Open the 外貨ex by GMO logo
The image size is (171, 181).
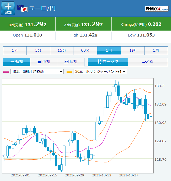pos(157,9)
